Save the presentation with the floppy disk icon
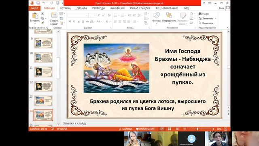The width and height of the screenshot is (259, 146). tap(38, 3)
